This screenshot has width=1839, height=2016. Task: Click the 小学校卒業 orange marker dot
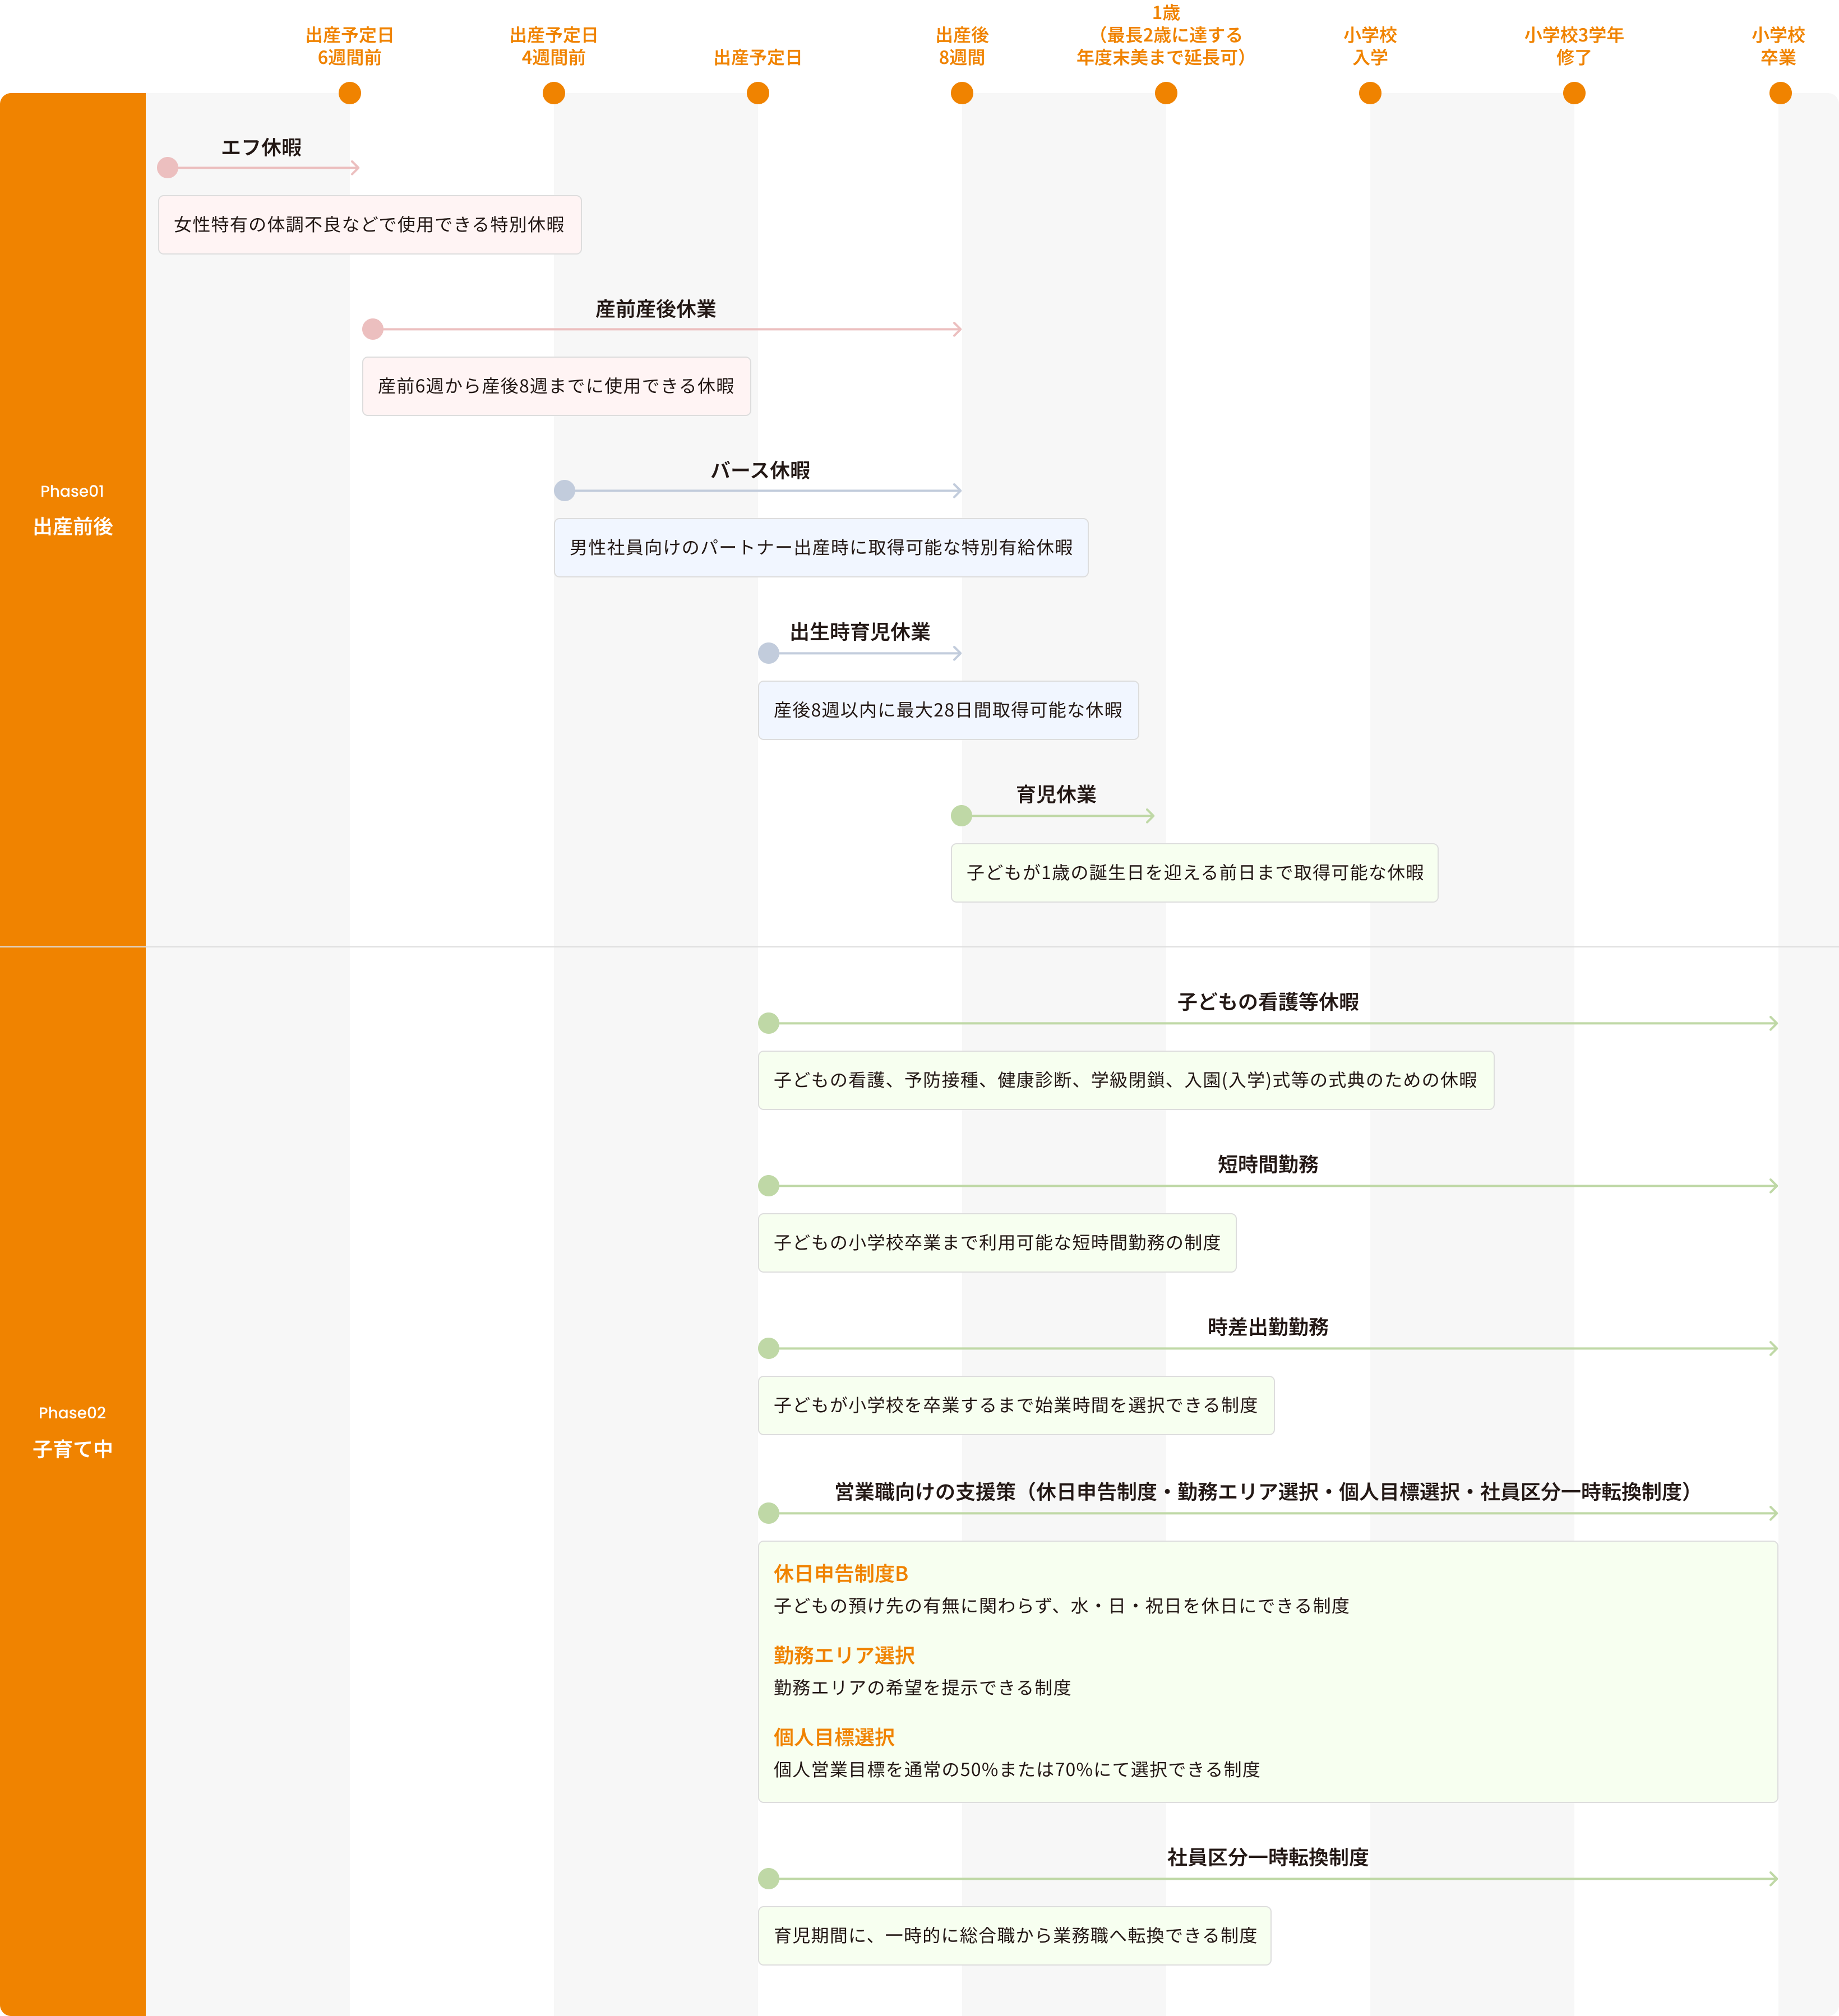point(1779,93)
